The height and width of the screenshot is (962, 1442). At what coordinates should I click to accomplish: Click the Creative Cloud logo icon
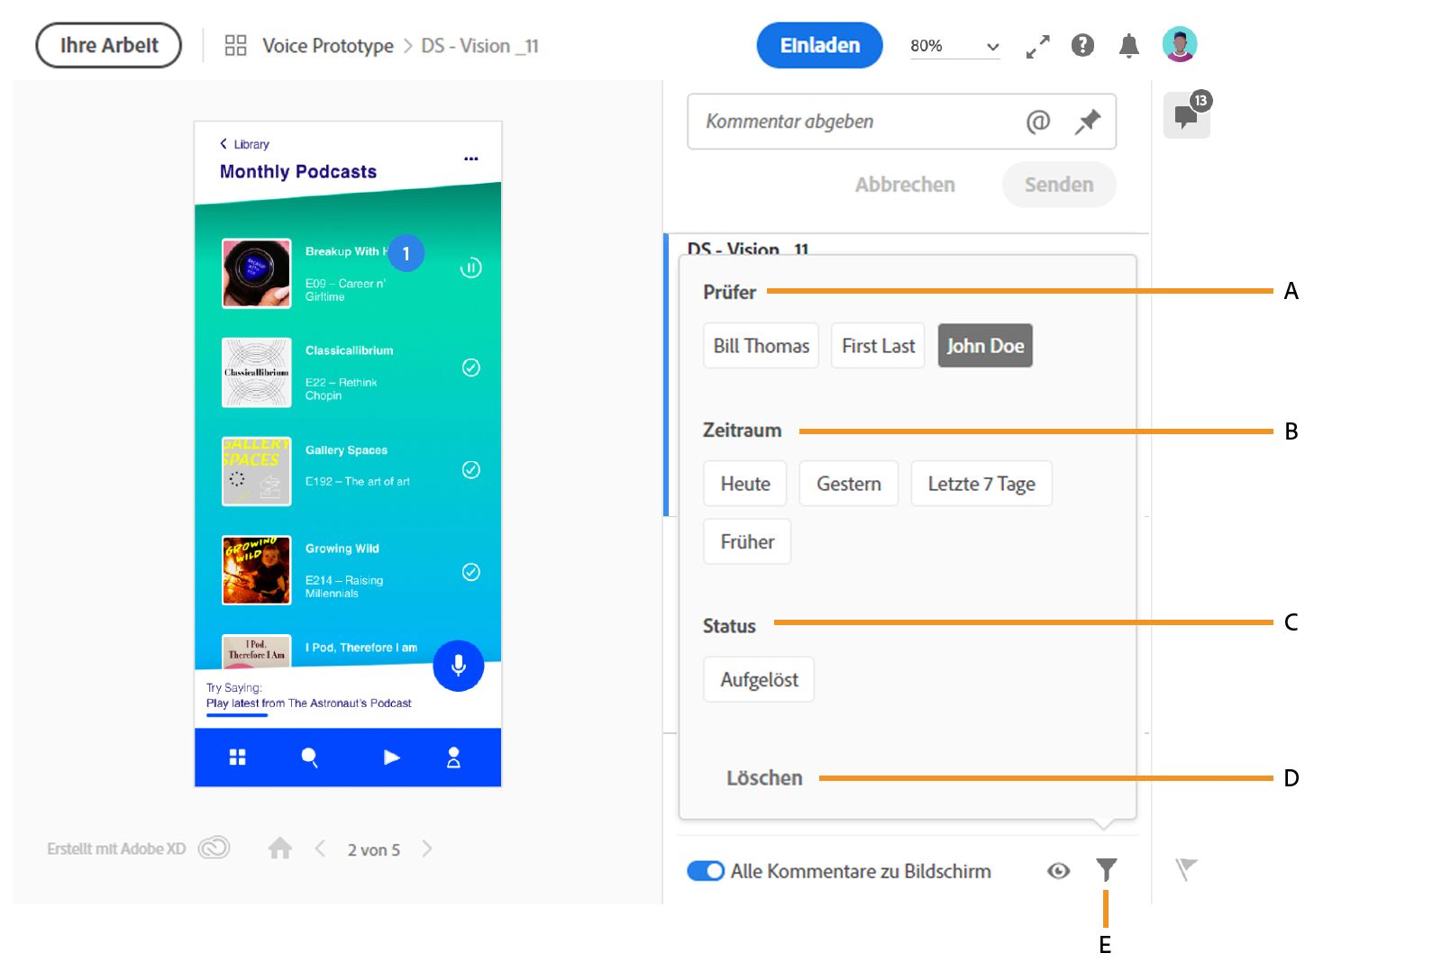(214, 848)
